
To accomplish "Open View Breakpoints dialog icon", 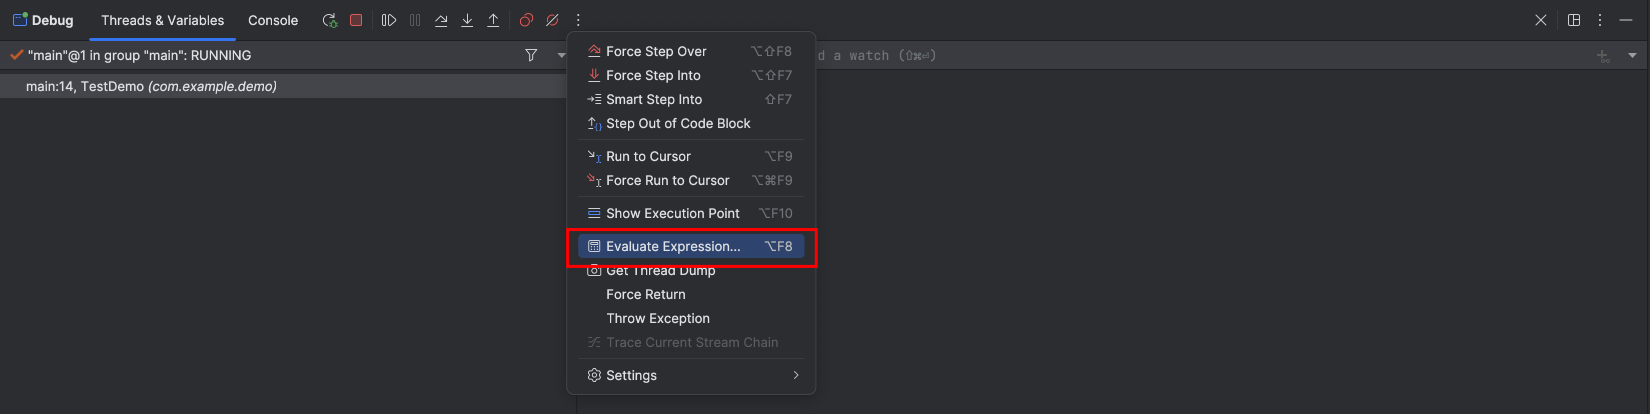I will point(526,20).
